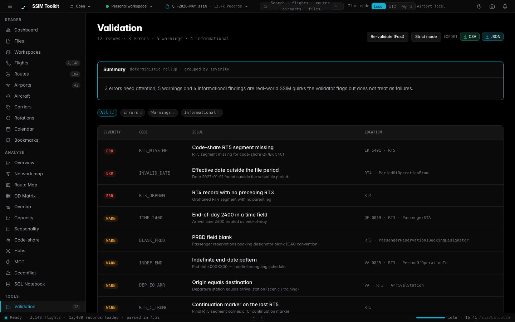Open notifications bell icon
Screen dimensions: 515x322
click(505, 6)
